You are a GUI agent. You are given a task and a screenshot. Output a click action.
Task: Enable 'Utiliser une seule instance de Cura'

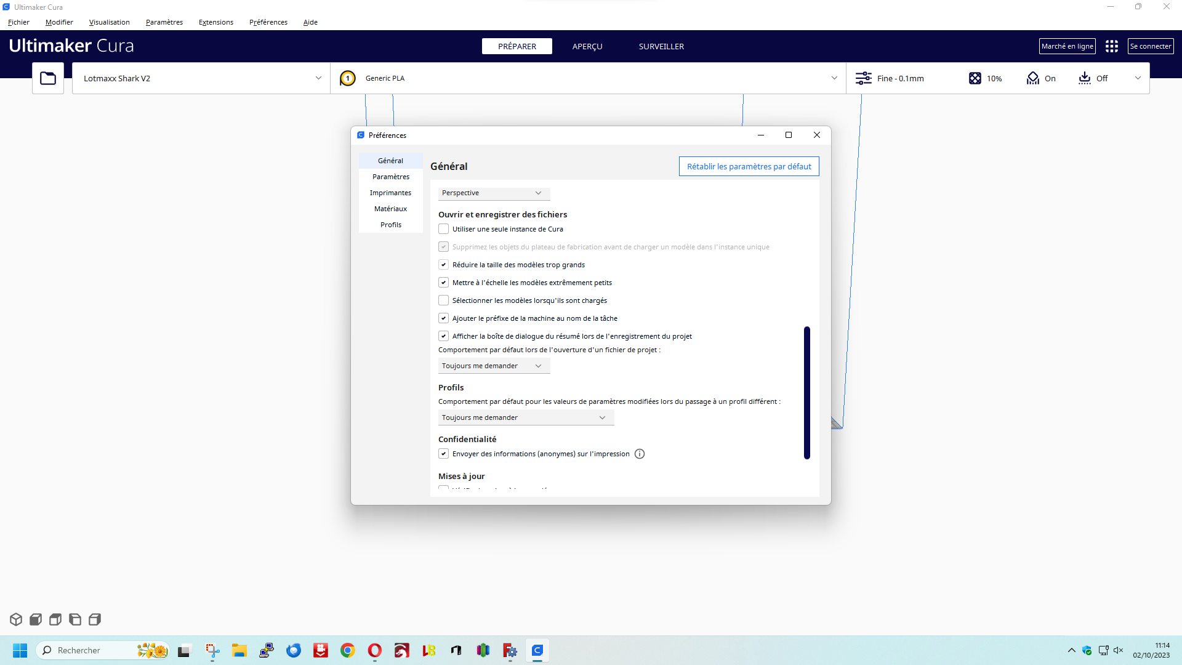(443, 229)
